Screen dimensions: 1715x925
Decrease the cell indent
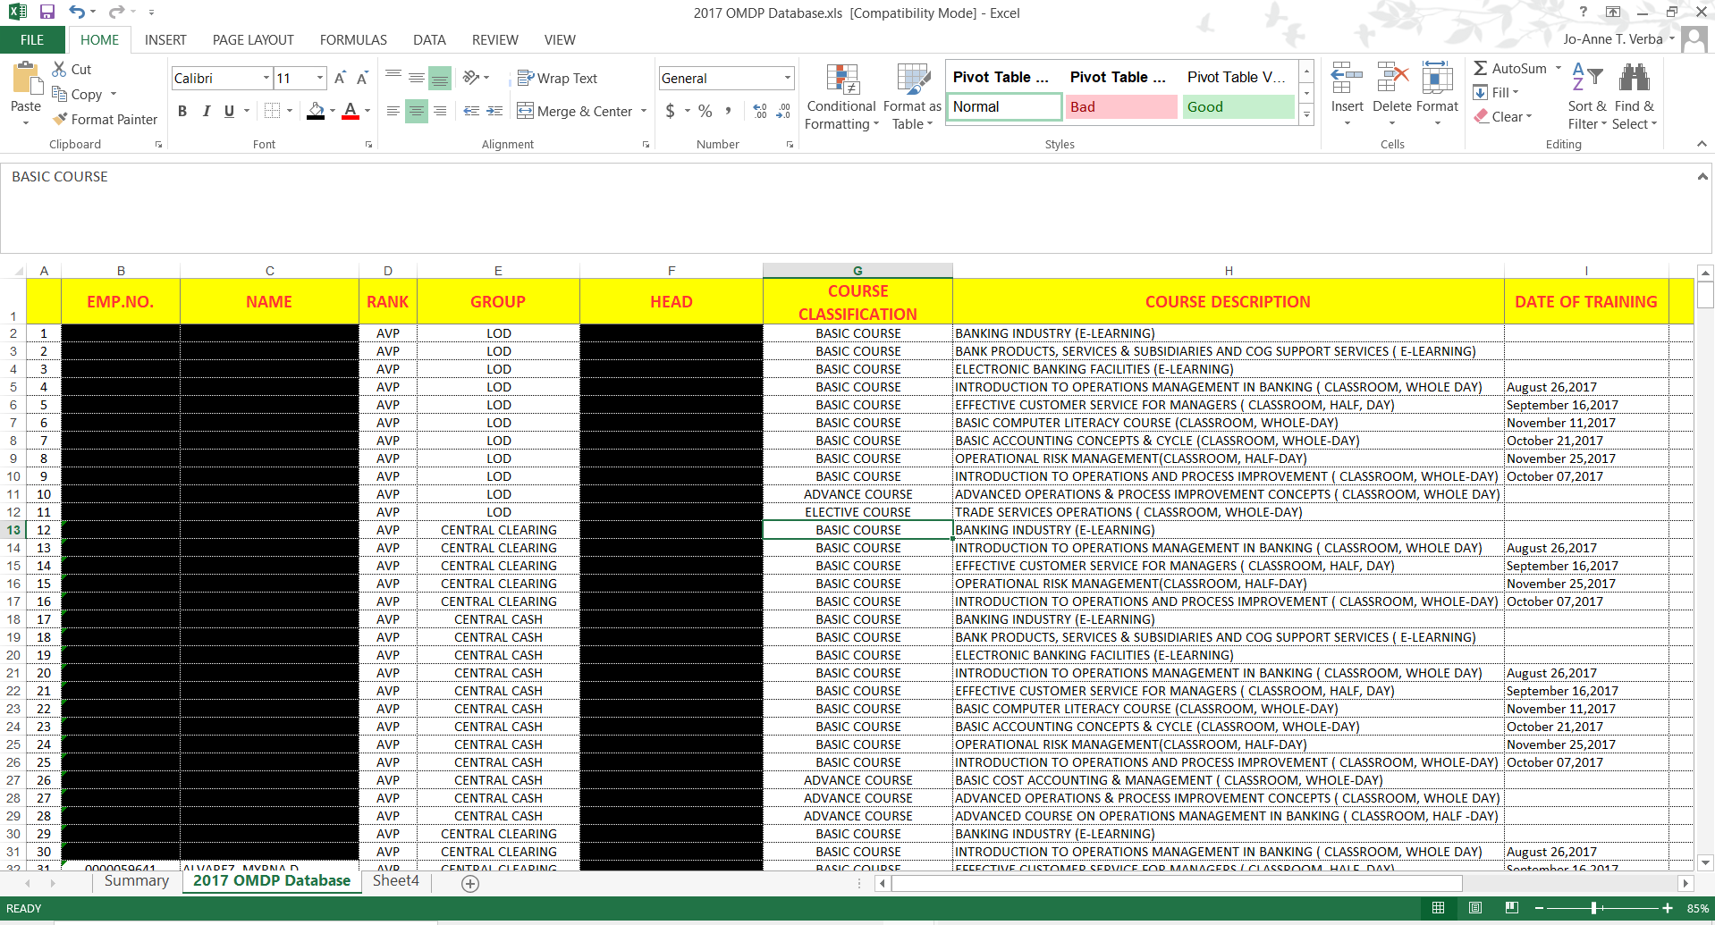pos(471,111)
